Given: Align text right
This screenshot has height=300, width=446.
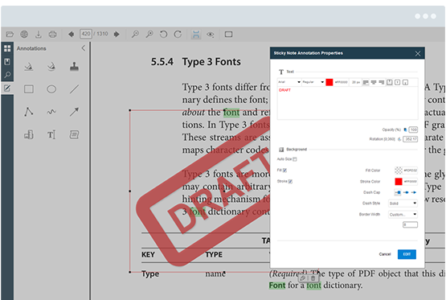Looking at the screenshot, I should tap(382, 82).
